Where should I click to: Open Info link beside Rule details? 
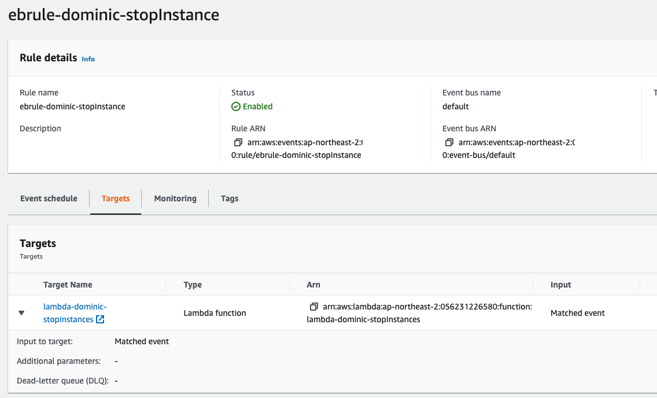click(88, 59)
